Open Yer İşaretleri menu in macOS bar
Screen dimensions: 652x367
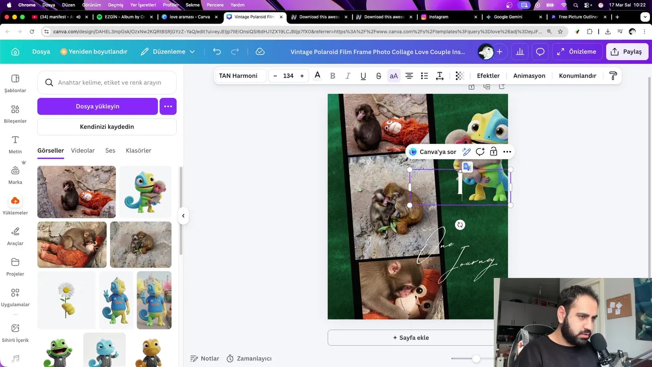click(x=143, y=5)
